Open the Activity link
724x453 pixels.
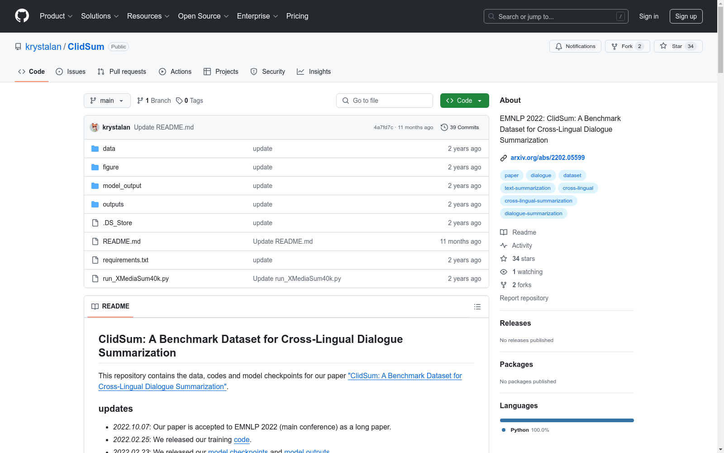516,246
